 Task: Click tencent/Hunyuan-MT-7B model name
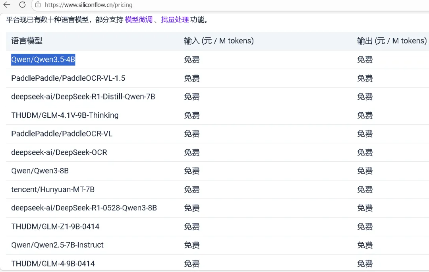(x=53, y=189)
